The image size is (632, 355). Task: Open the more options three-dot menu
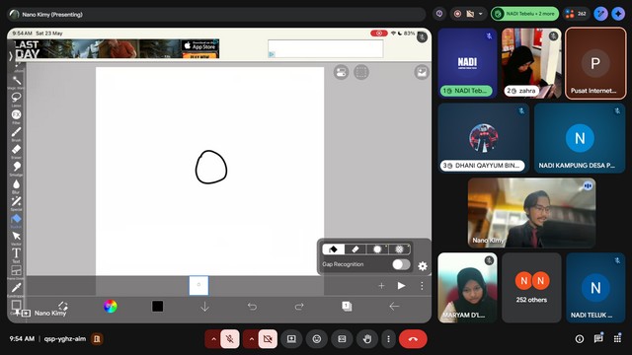pyautogui.click(x=388, y=339)
